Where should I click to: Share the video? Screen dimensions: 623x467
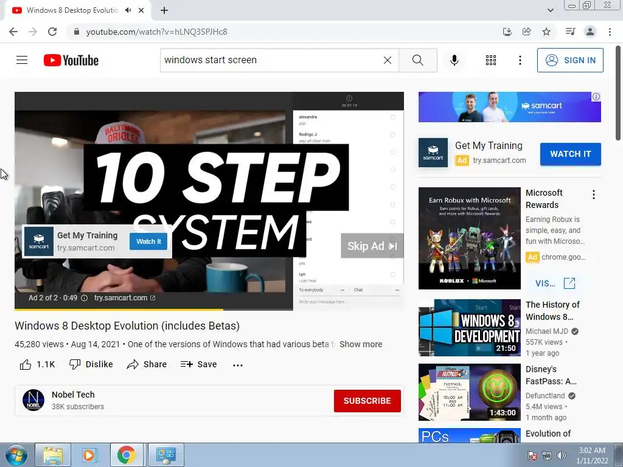(x=147, y=364)
